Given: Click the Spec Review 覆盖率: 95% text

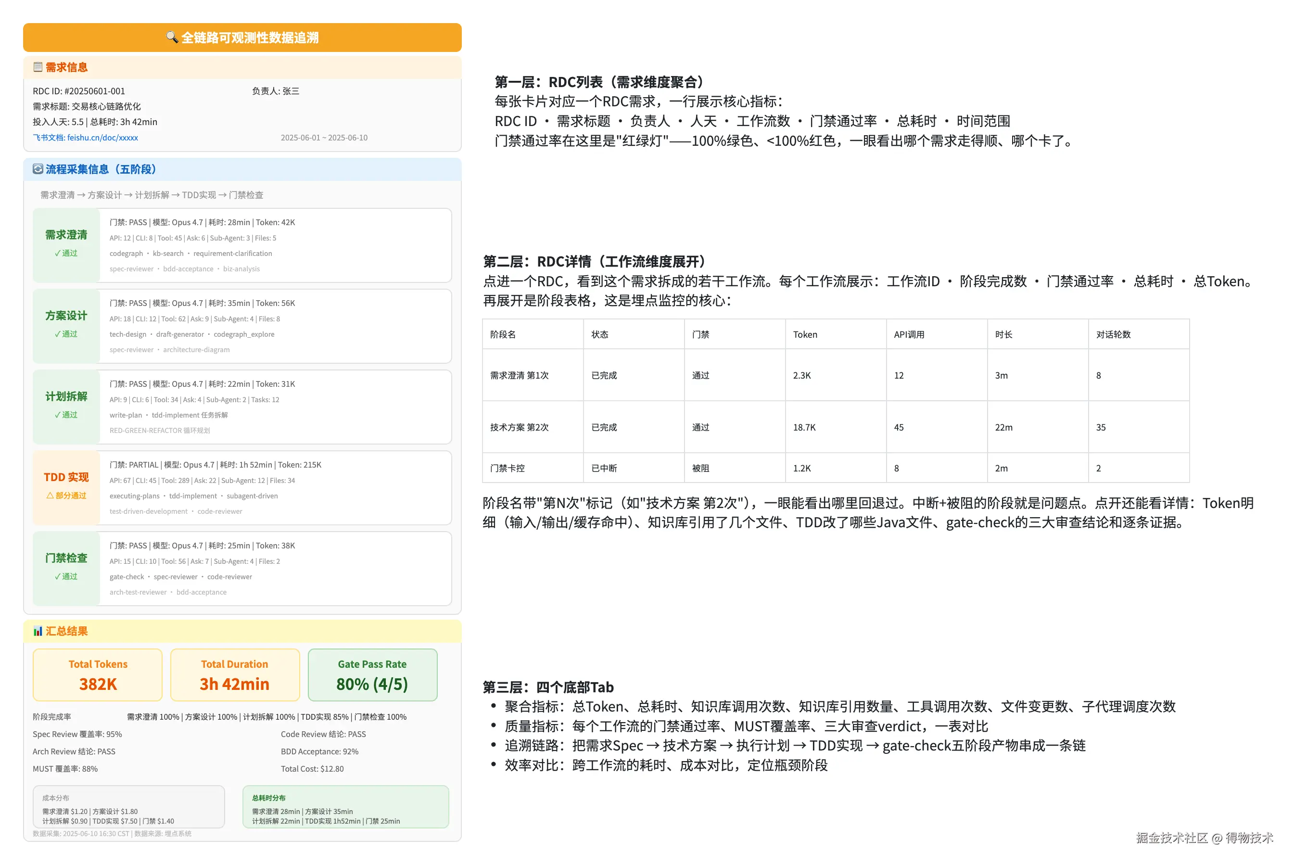Looking at the screenshot, I should point(77,734).
